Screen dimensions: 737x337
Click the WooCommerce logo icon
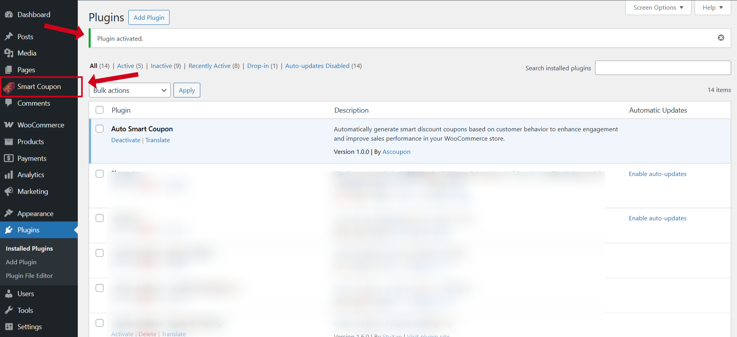(x=9, y=125)
